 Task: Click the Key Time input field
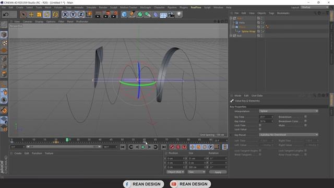pyautogui.click(x=266, y=117)
